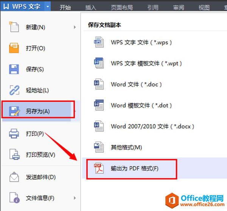Choose 打印(P) menu entry

click(40, 133)
